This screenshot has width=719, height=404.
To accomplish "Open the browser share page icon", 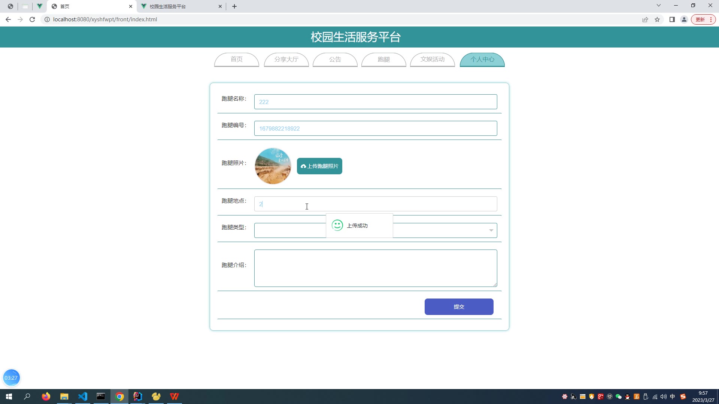I will pyautogui.click(x=645, y=19).
